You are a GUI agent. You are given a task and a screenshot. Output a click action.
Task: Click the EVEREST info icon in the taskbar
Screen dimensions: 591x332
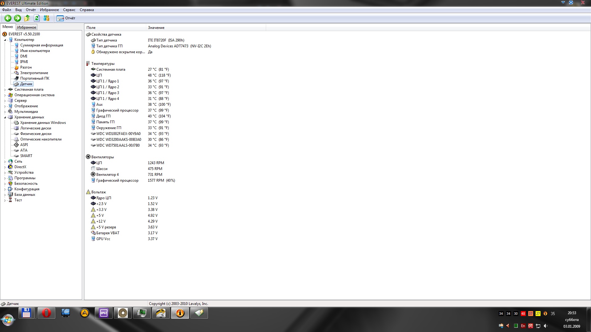click(x=180, y=313)
